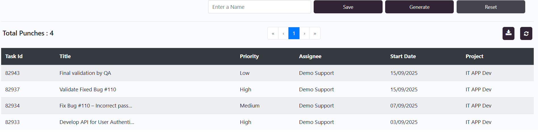538x133 pixels.
Task: Click the download icon button
Action: [x=508, y=33]
